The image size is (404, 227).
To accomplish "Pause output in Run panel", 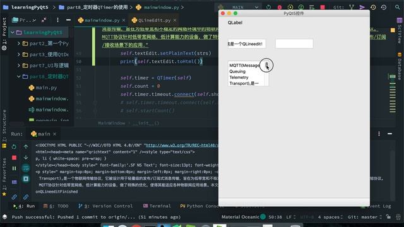I will tap(14, 168).
